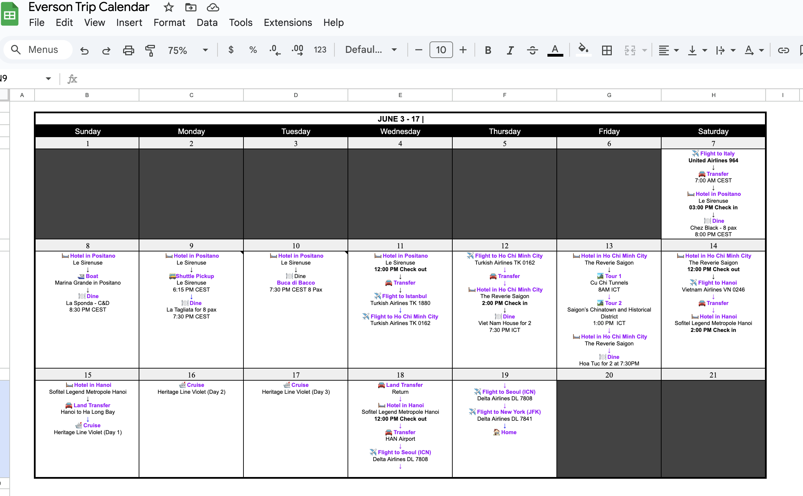Open the zoom level dropdown showing 75%
This screenshot has height=496, width=803.
[188, 50]
